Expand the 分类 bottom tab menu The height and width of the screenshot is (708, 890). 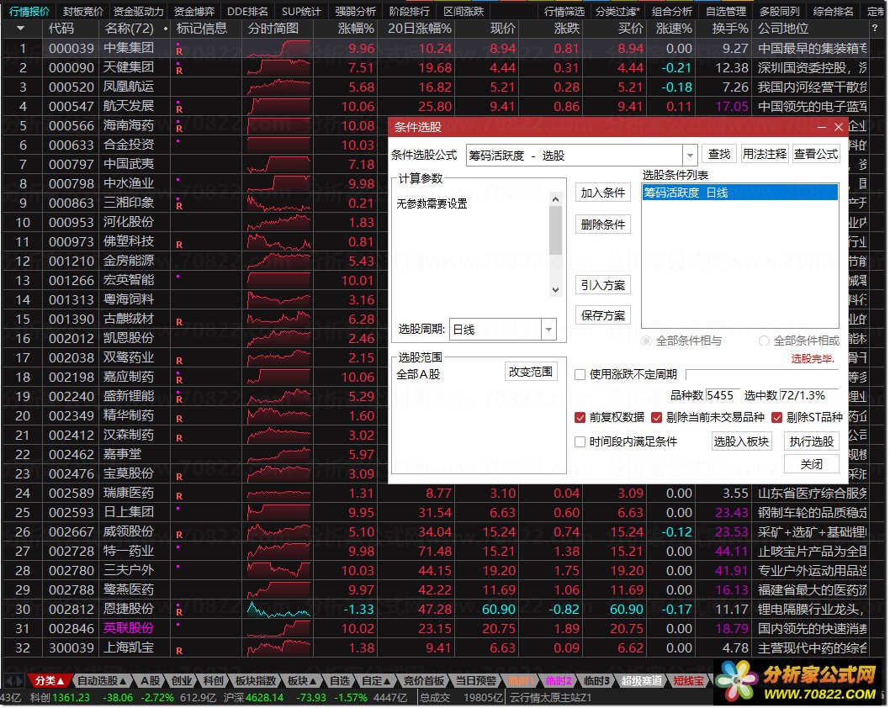tap(50, 681)
